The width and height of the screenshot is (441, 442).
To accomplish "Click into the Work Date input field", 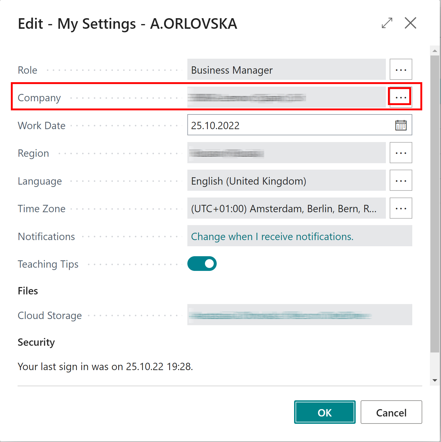I will click(290, 125).
